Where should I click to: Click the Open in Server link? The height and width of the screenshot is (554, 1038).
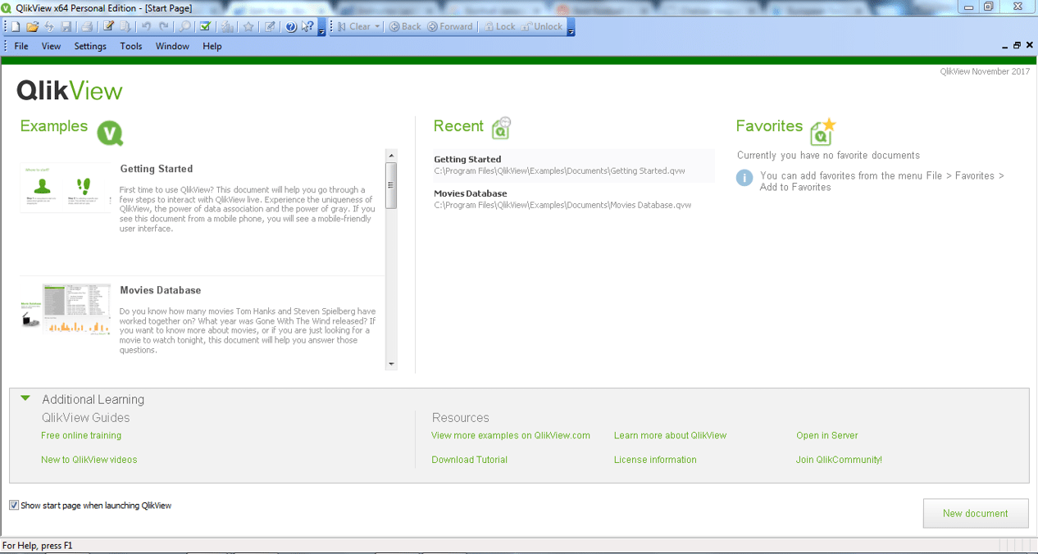(827, 435)
